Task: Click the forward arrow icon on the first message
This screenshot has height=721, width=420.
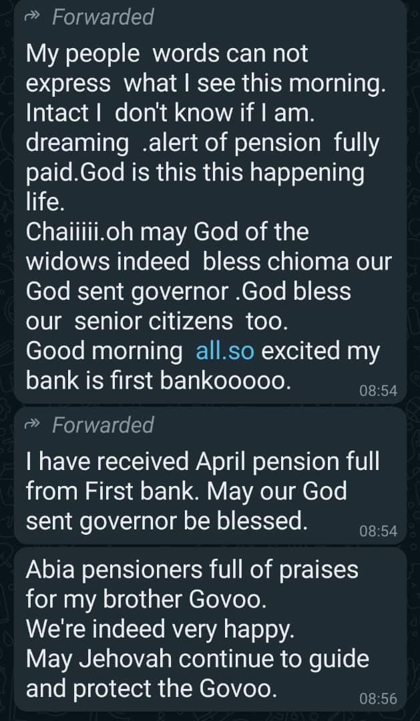Action: pos(33,17)
